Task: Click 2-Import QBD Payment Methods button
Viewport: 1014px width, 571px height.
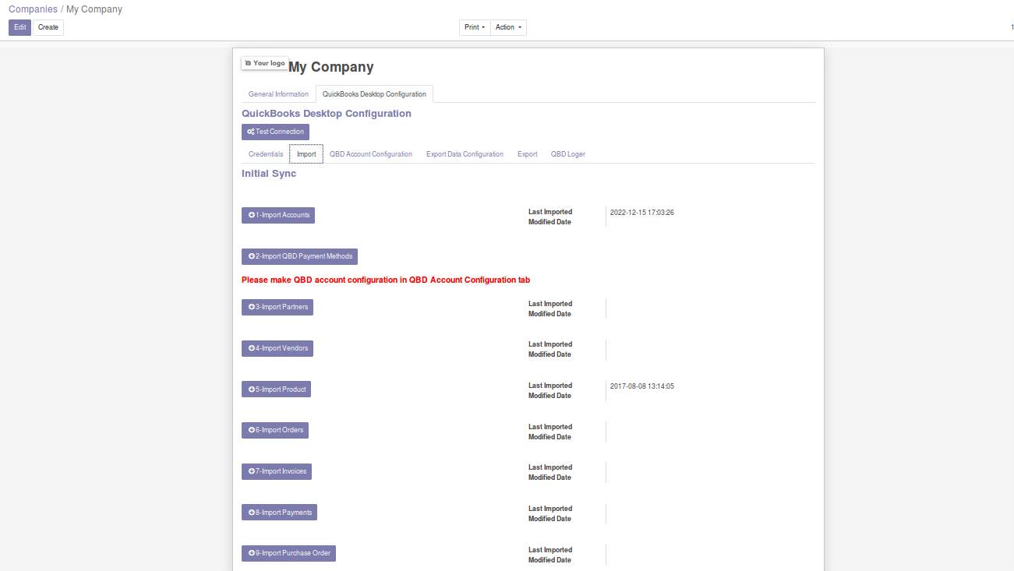Action: coord(299,256)
